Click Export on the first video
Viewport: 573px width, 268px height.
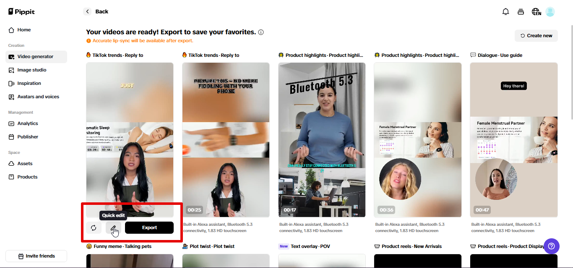click(x=149, y=227)
